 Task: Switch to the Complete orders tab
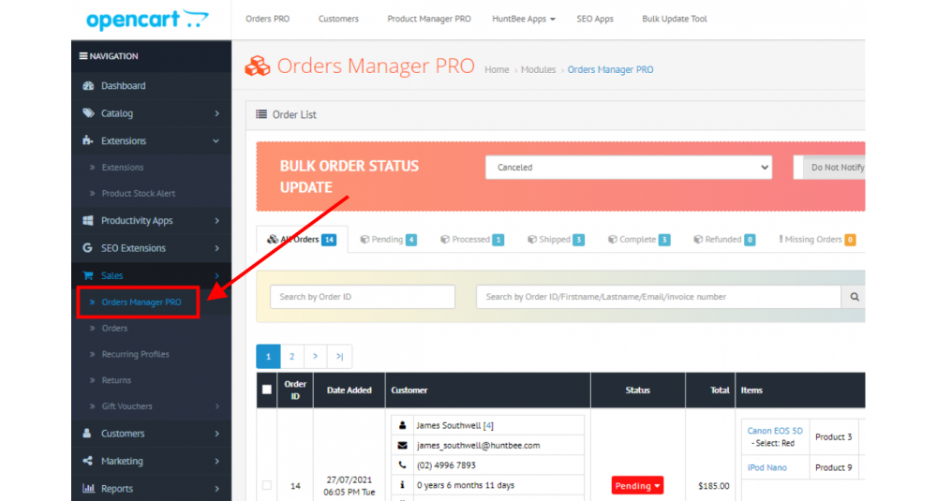tap(638, 240)
